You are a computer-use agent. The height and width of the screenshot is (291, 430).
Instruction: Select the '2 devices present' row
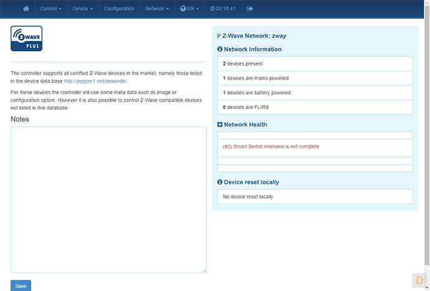315,64
